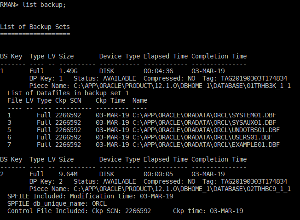Click the 'list backup;' command text

(44, 5)
